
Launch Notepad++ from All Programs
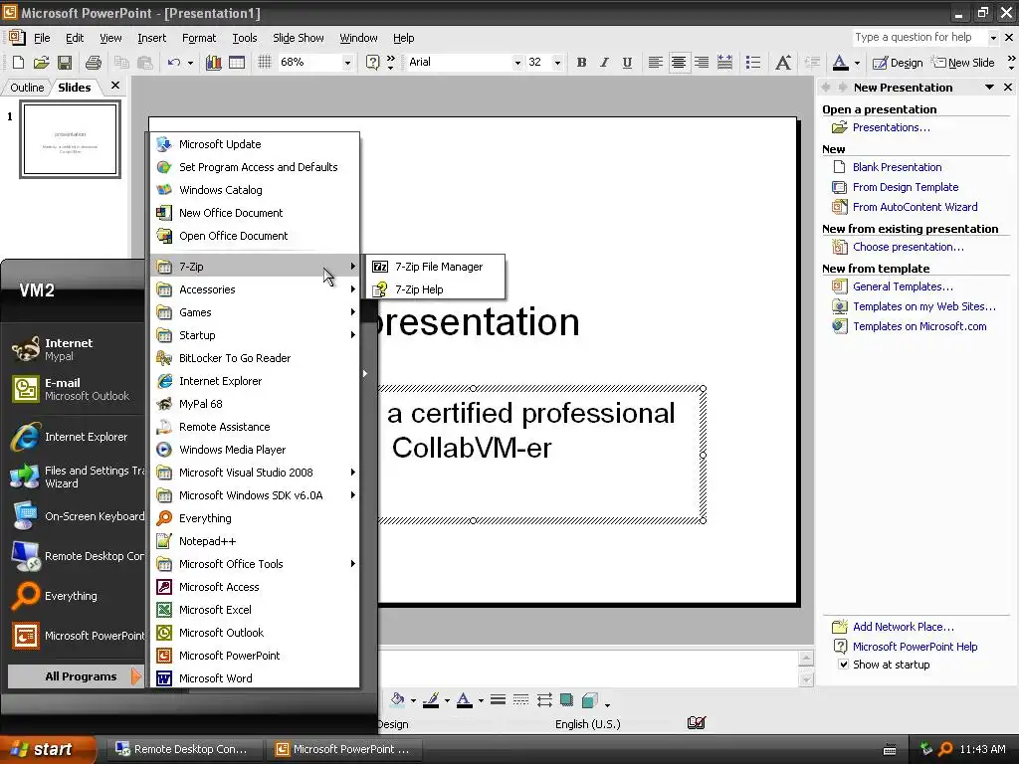tap(255, 541)
